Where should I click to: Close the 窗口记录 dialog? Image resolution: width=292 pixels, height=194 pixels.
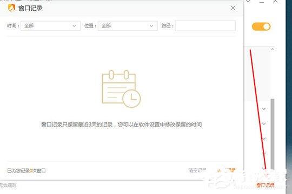(233, 8)
